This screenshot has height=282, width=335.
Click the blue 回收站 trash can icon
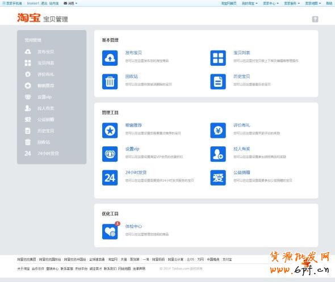point(110,82)
